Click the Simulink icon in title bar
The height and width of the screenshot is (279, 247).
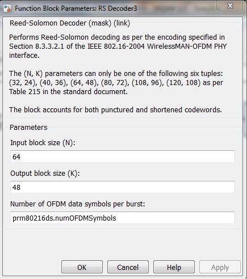[7, 9]
